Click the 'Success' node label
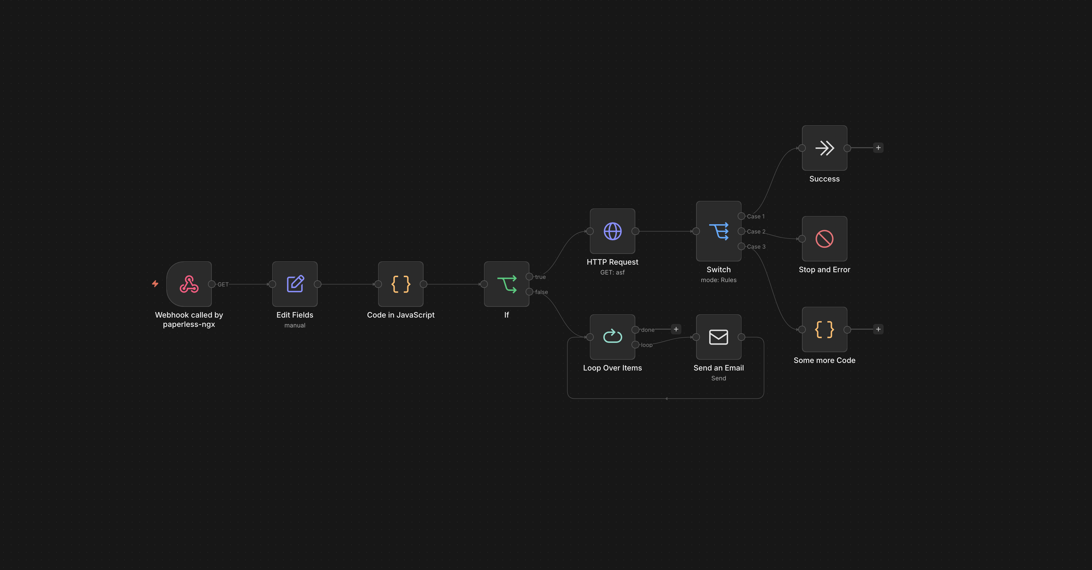 point(824,179)
